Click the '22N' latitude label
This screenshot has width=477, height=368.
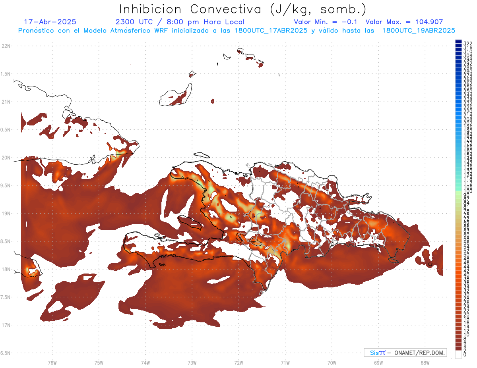pos(6,46)
